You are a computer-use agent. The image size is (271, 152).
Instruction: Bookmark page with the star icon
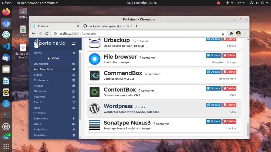223,34
